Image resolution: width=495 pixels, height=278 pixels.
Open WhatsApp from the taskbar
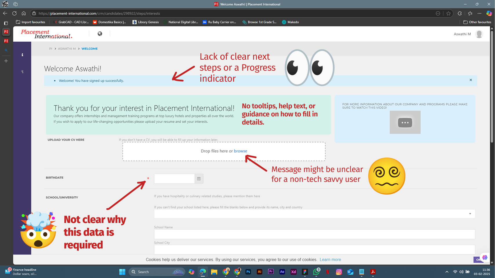click(316, 272)
